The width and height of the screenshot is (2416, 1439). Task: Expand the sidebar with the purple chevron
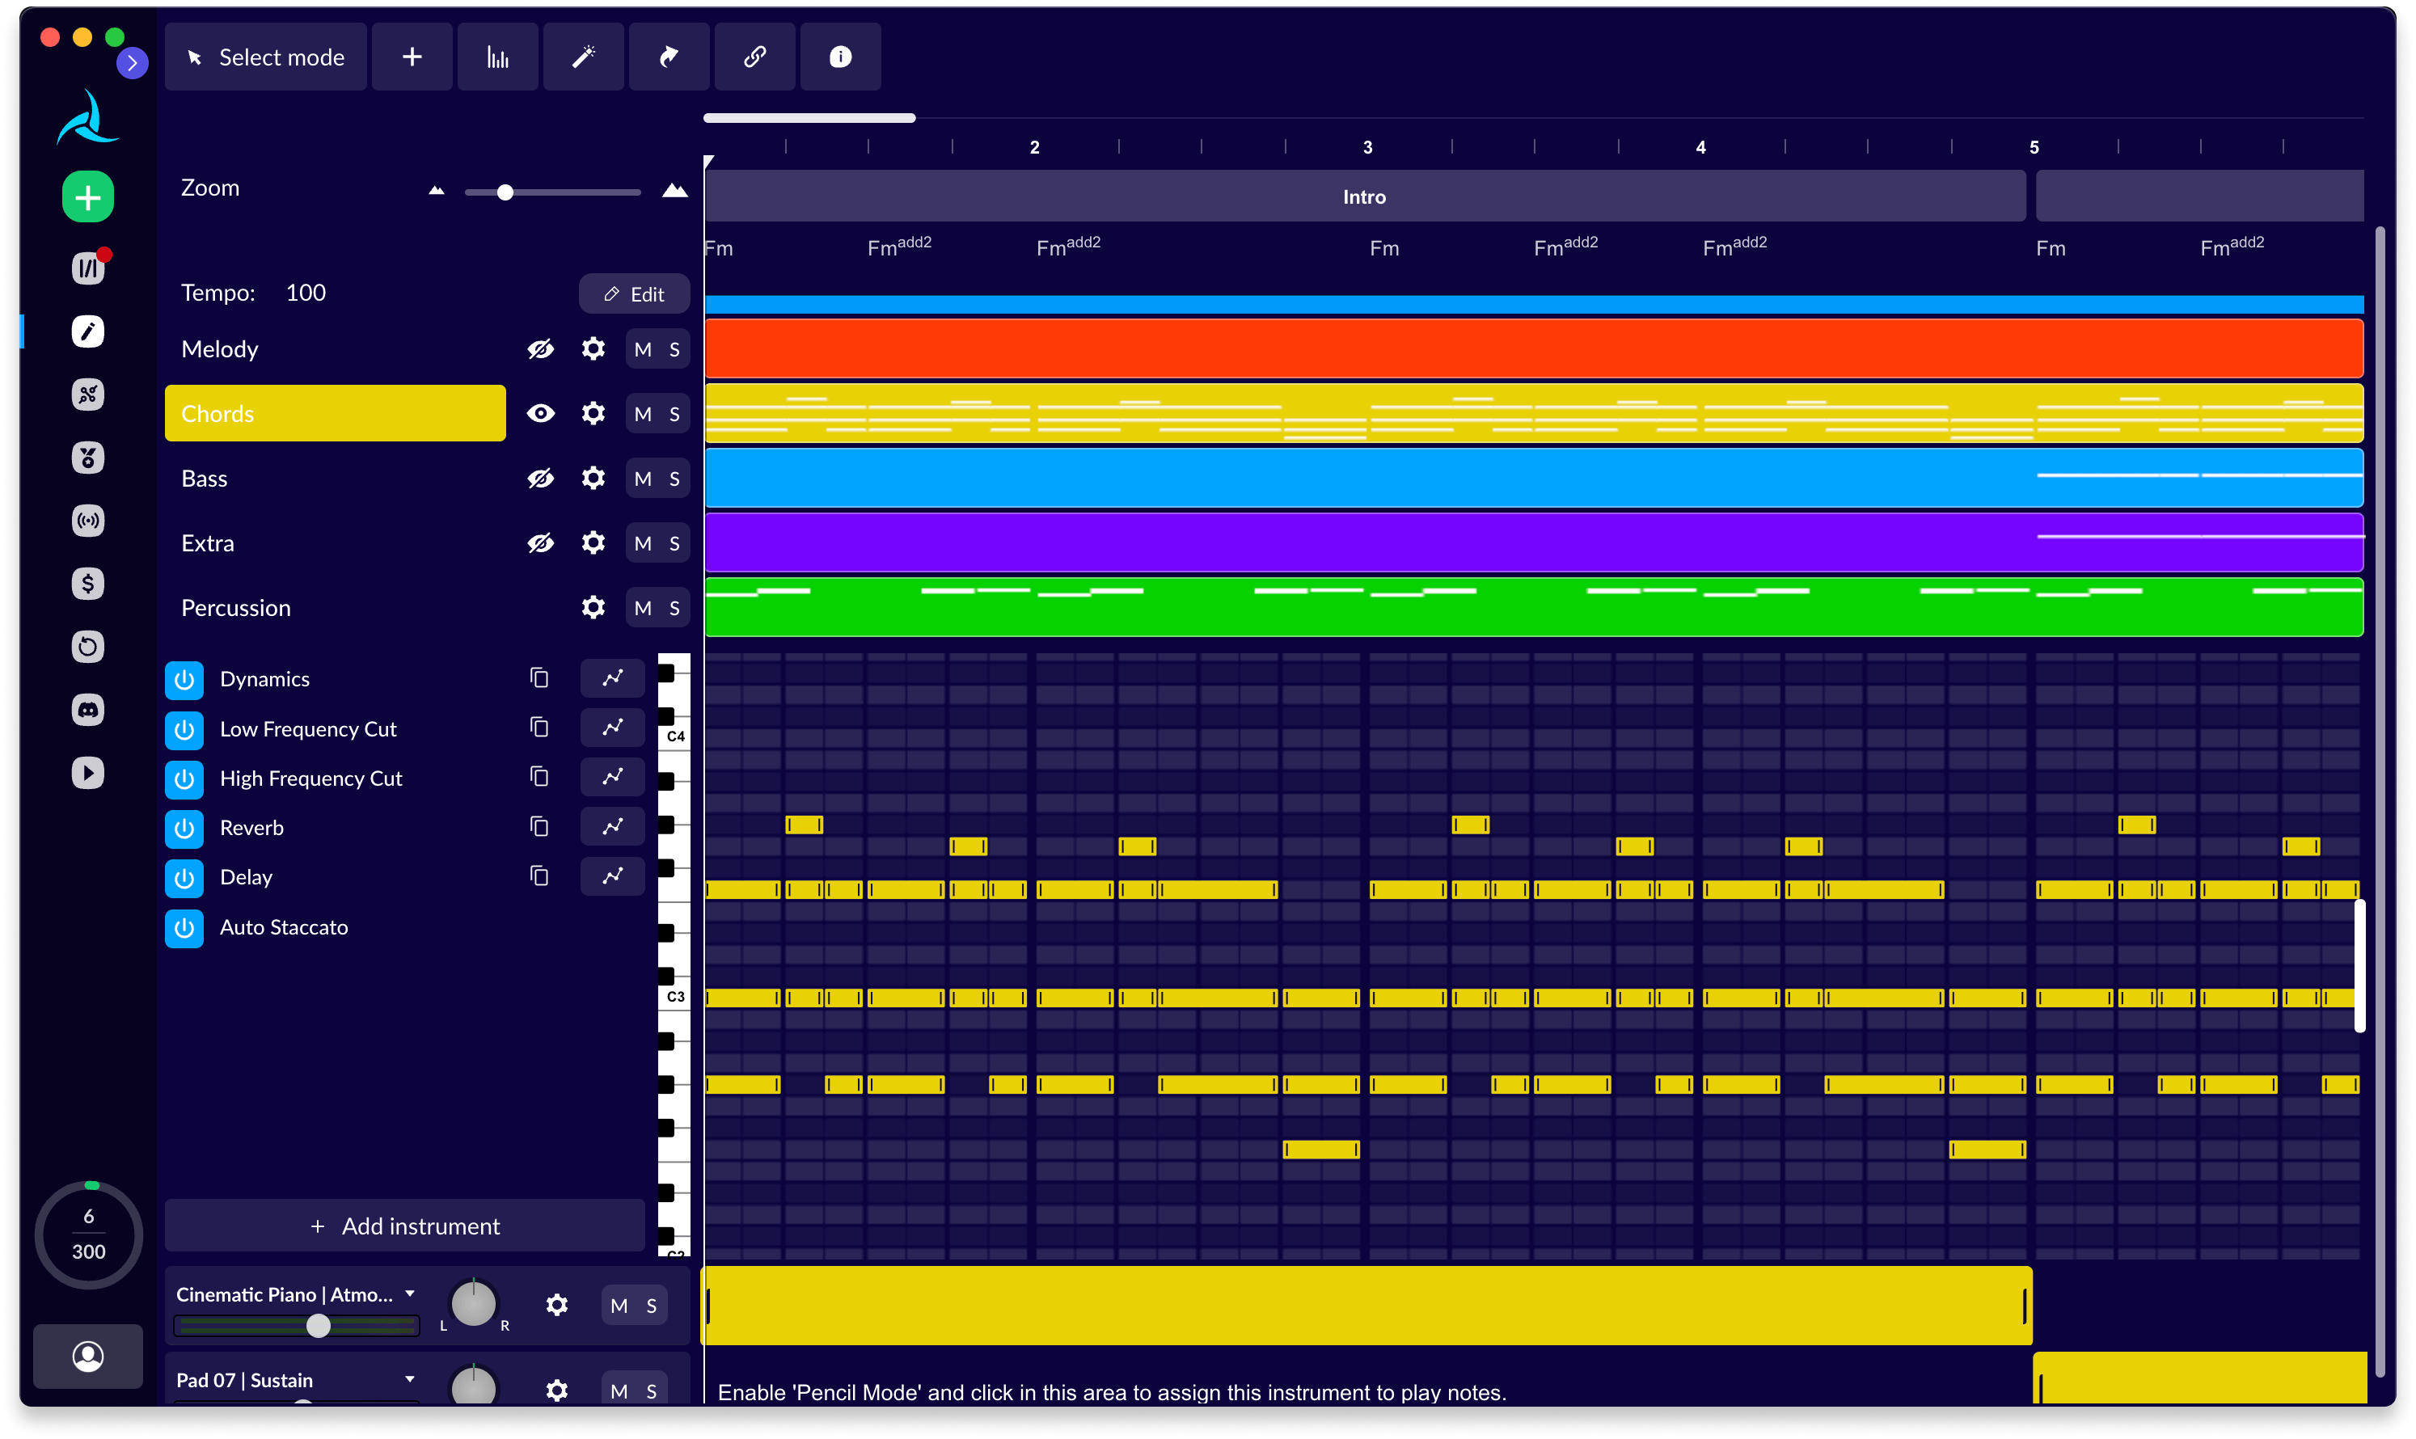[x=132, y=63]
